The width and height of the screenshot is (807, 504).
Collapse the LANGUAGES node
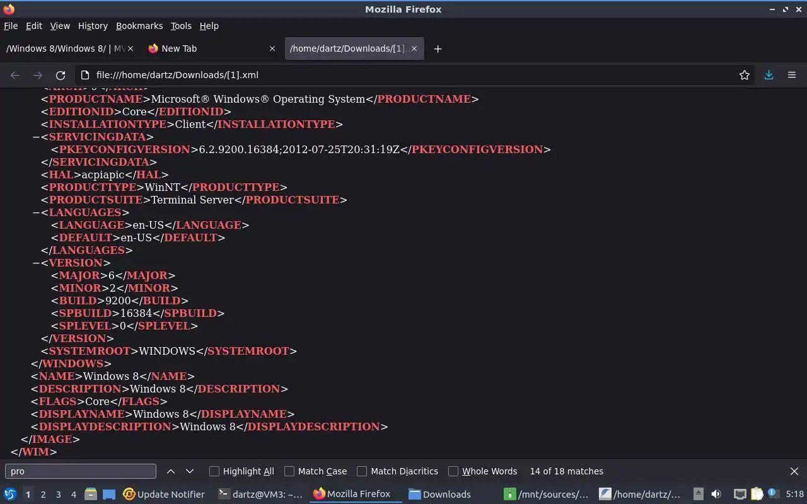(x=36, y=212)
